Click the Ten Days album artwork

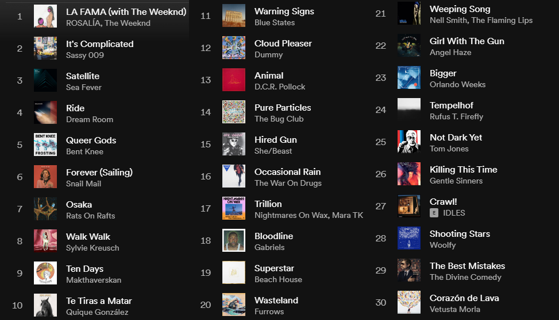(45, 273)
